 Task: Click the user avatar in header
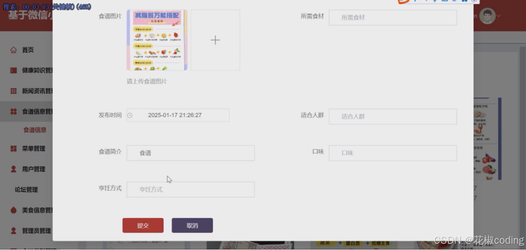(487, 16)
